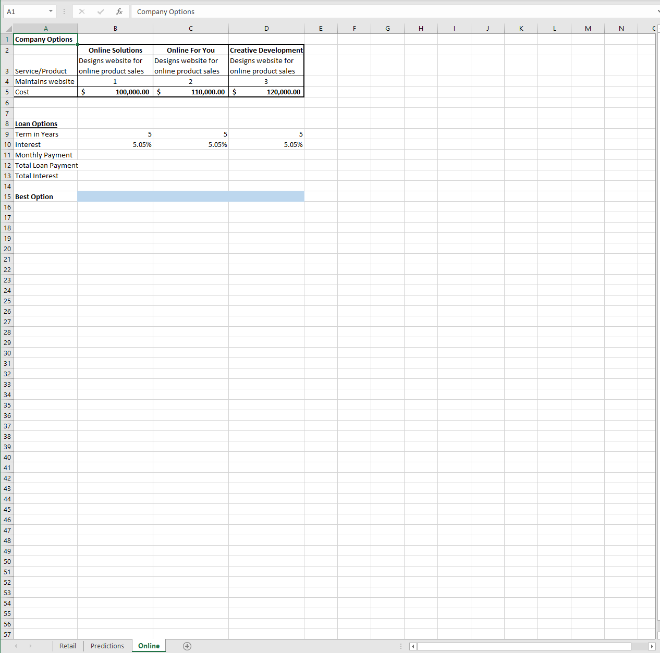
Task: Open the Name Box dropdown arrow
Action: (x=51, y=11)
